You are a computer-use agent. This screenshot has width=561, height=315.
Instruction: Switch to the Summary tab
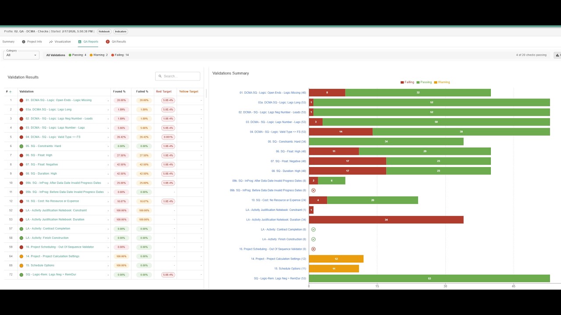click(x=8, y=42)
